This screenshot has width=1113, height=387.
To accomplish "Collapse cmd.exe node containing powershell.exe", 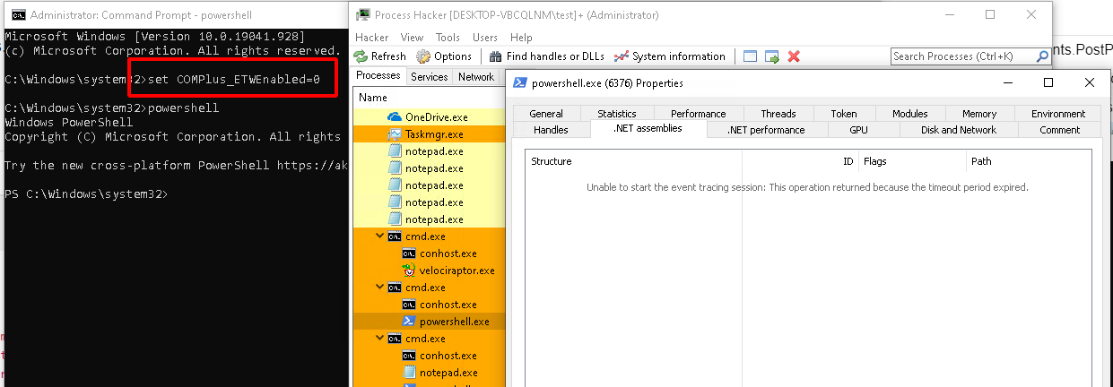I will tap(379, 288).
